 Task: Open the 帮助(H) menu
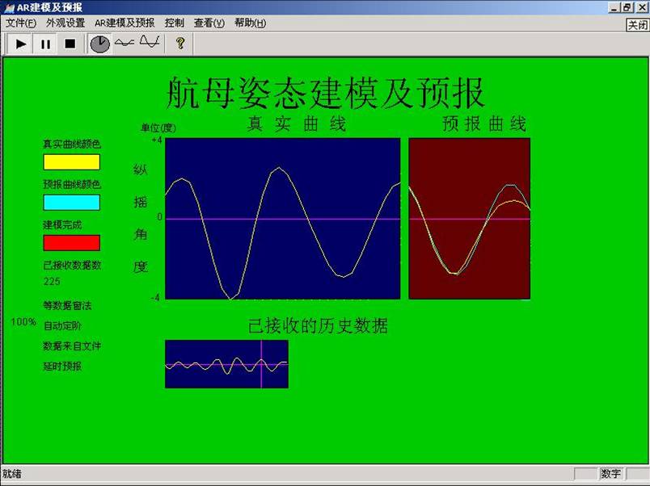click(250, 23)
